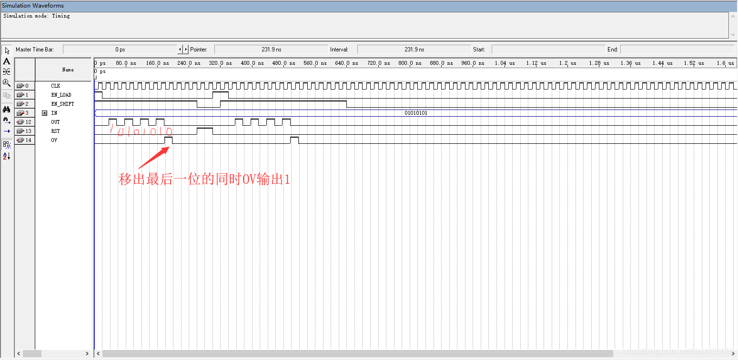Click the 1.6 us ruler mark
This screenshot has height=360, width=738.
pyautogui.click(x=725, y=63)
